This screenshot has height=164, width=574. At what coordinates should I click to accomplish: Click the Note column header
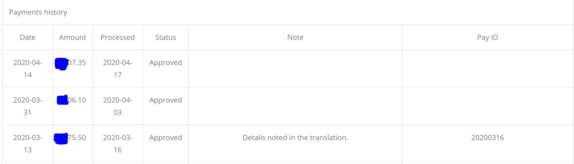(x=295, y=37)
